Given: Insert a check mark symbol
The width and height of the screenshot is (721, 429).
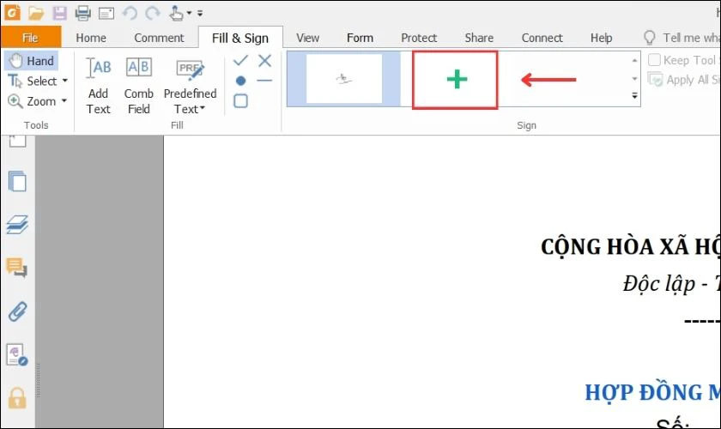Looking at the screenshot, I should tap(240, 61).
